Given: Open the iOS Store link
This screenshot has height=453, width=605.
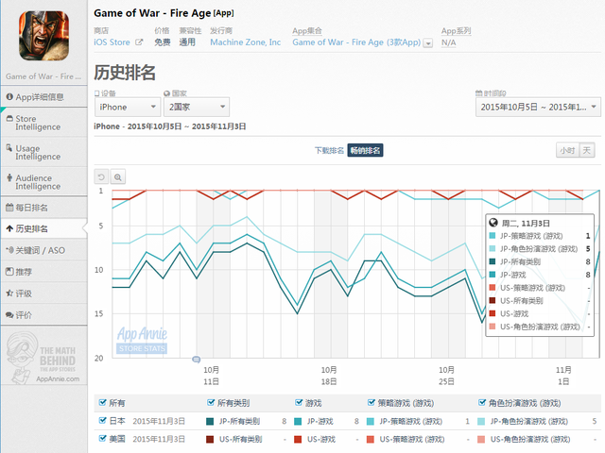Looking at the screenshot, I should 112,42.
